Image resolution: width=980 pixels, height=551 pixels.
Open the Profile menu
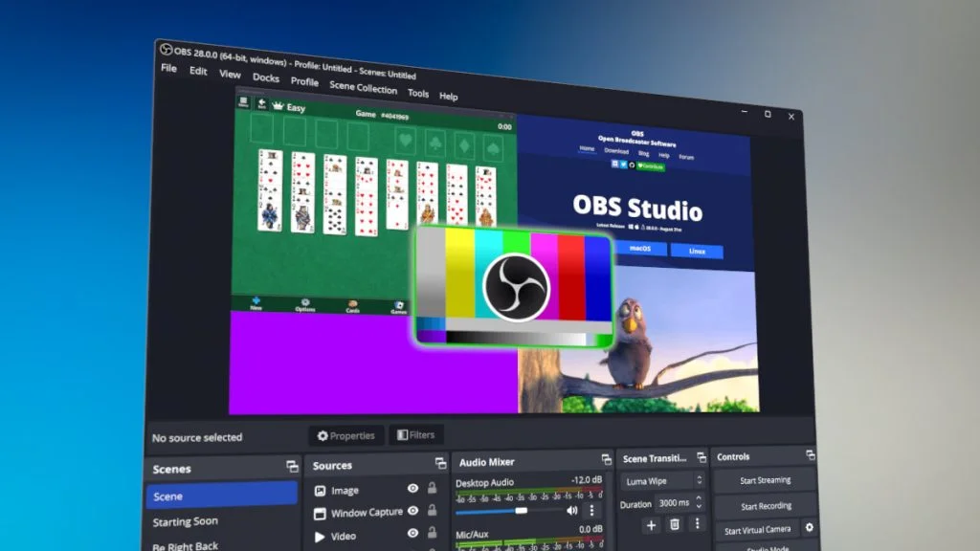pyautogui.click(x=304, y=82)
